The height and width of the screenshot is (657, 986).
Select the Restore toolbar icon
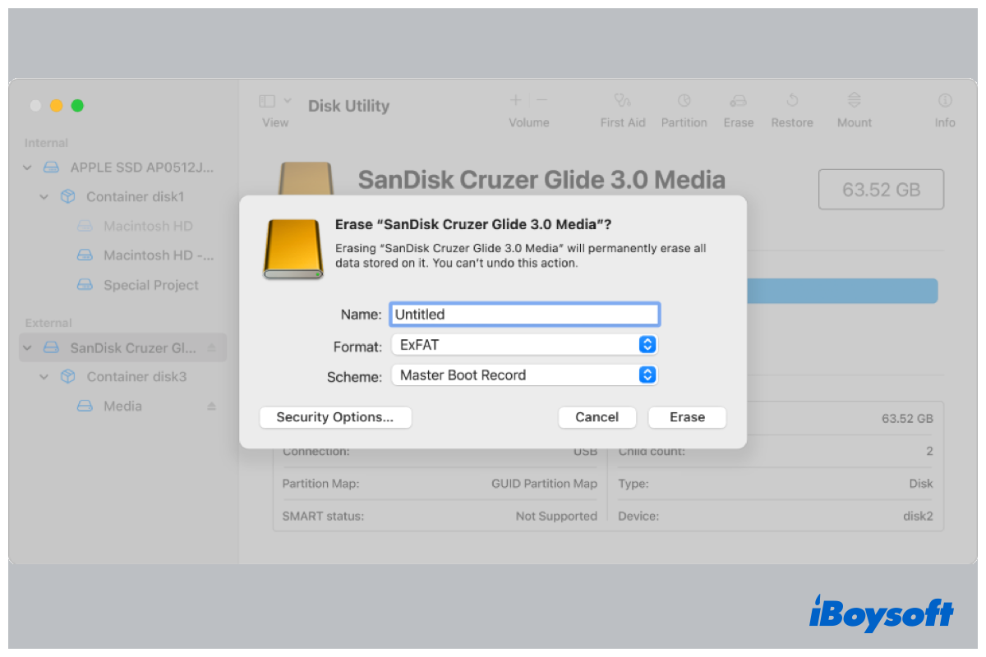(x=792, y=101)
